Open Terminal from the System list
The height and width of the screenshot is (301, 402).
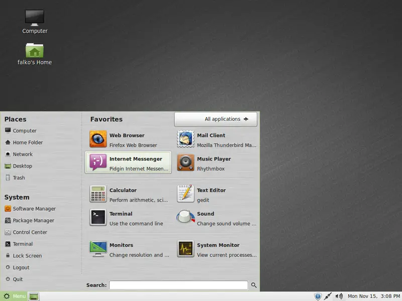point(19,244)
